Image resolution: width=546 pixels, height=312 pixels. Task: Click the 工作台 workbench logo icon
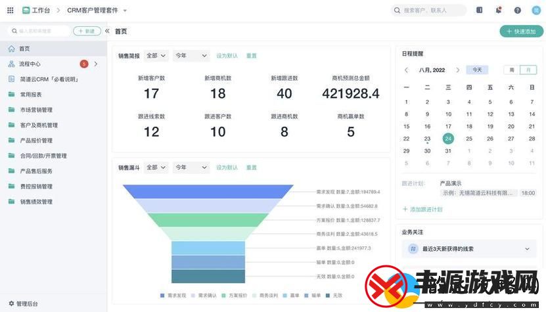[x=26, y=11]
